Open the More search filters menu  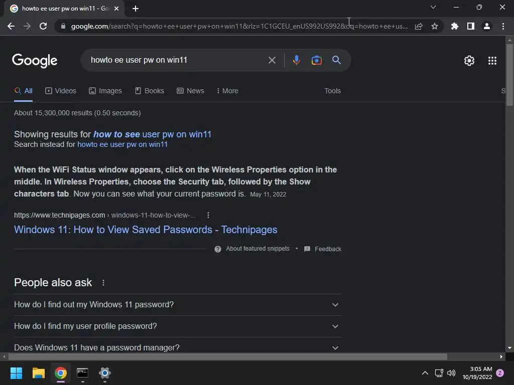pos(227,91)
